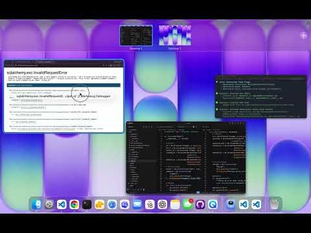Select the dark terminal window on right
The width and height of the screenshot is (311, 233).
tap(261, 96)
